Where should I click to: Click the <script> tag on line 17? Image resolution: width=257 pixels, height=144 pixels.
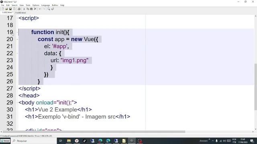click(29, 18)
